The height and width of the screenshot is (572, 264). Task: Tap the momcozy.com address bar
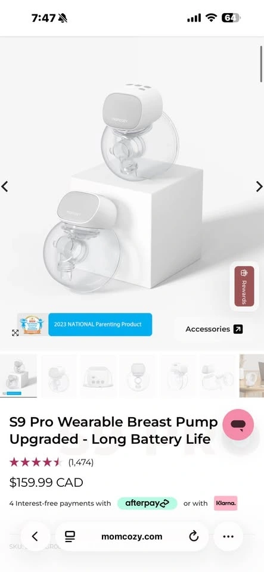[132, 536]
